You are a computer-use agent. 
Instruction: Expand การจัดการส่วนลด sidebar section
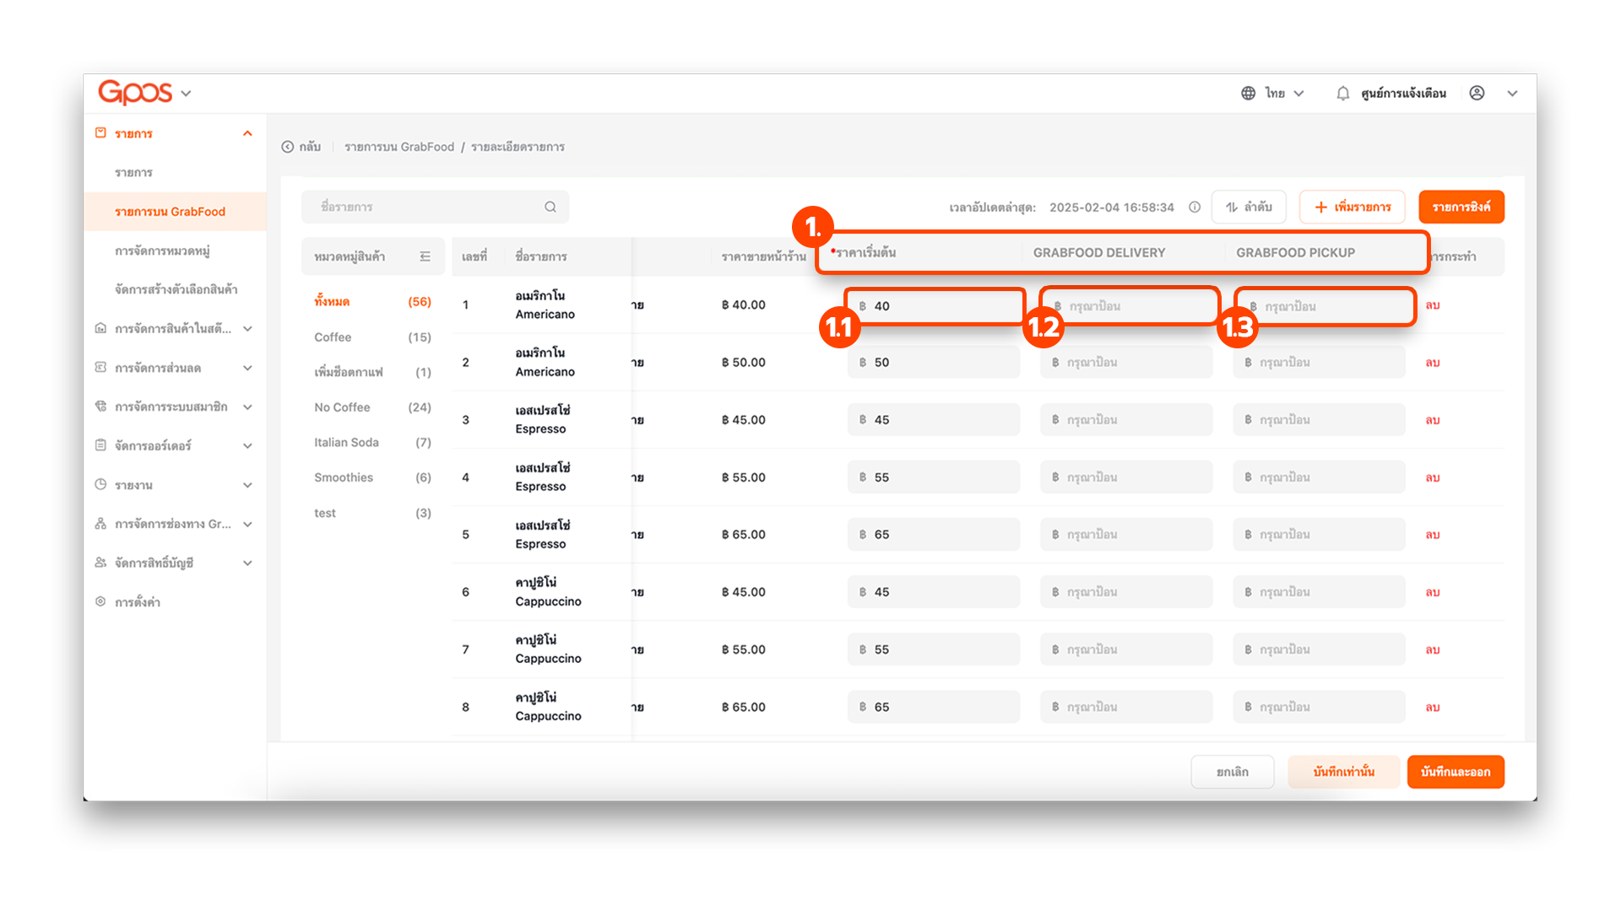pos(247,368)
